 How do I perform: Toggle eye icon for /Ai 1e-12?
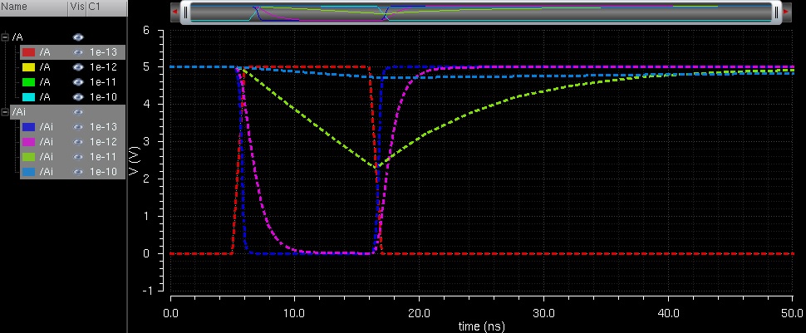[78, 142]
